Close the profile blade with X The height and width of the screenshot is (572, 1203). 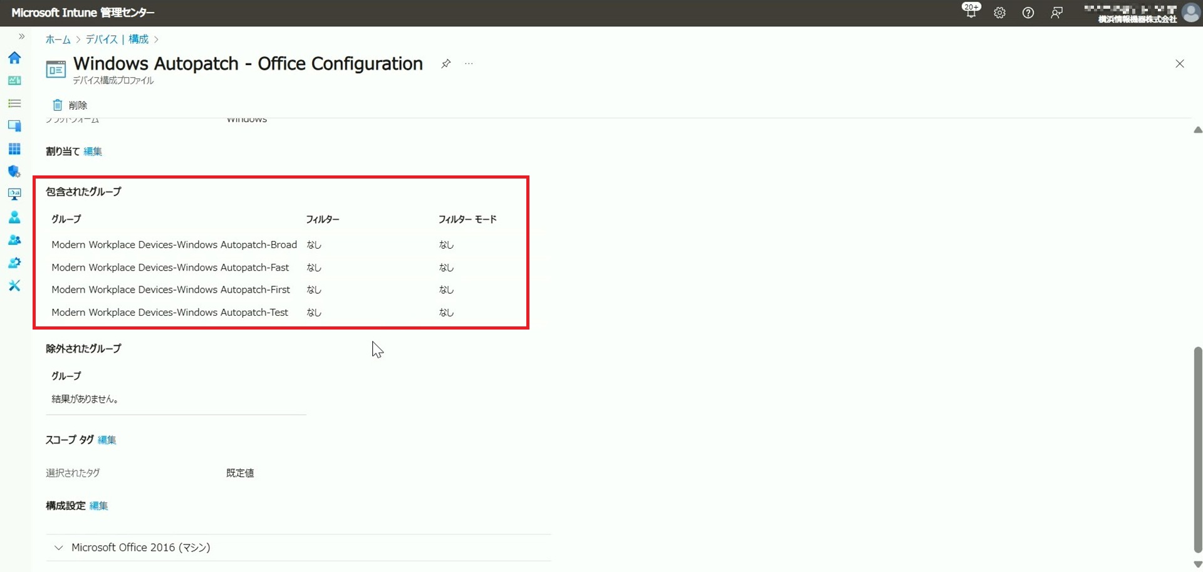point(1180,64)
